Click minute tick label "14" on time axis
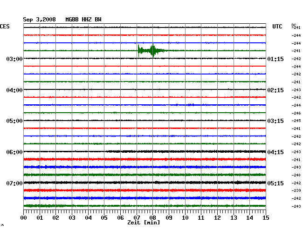Screen dimensions: 303x230 tap(249, 217)
